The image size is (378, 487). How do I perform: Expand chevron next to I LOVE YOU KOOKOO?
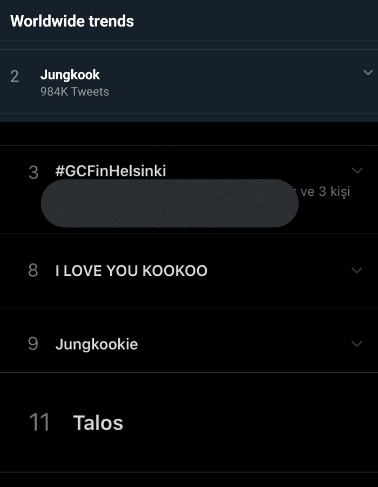pyautogui.click(x=357, y=270)
